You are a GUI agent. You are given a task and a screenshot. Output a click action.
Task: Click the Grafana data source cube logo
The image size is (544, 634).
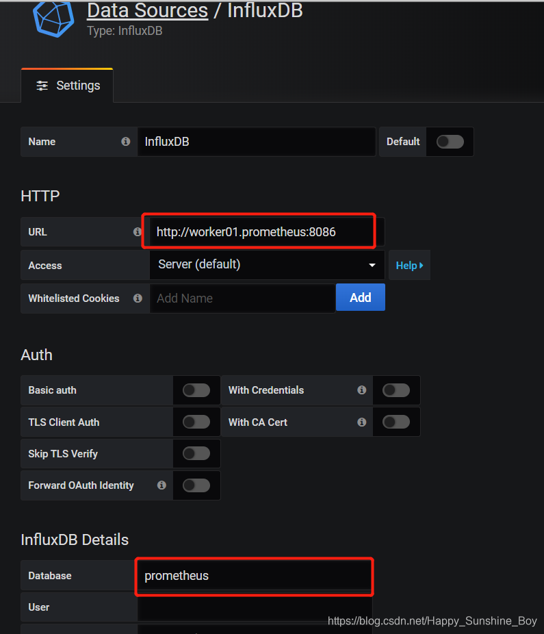53,18
